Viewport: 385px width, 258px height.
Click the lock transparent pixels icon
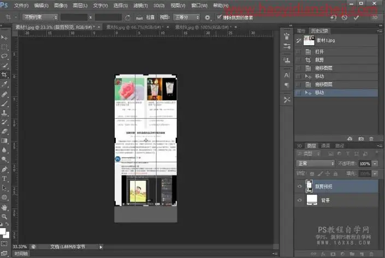312,174
